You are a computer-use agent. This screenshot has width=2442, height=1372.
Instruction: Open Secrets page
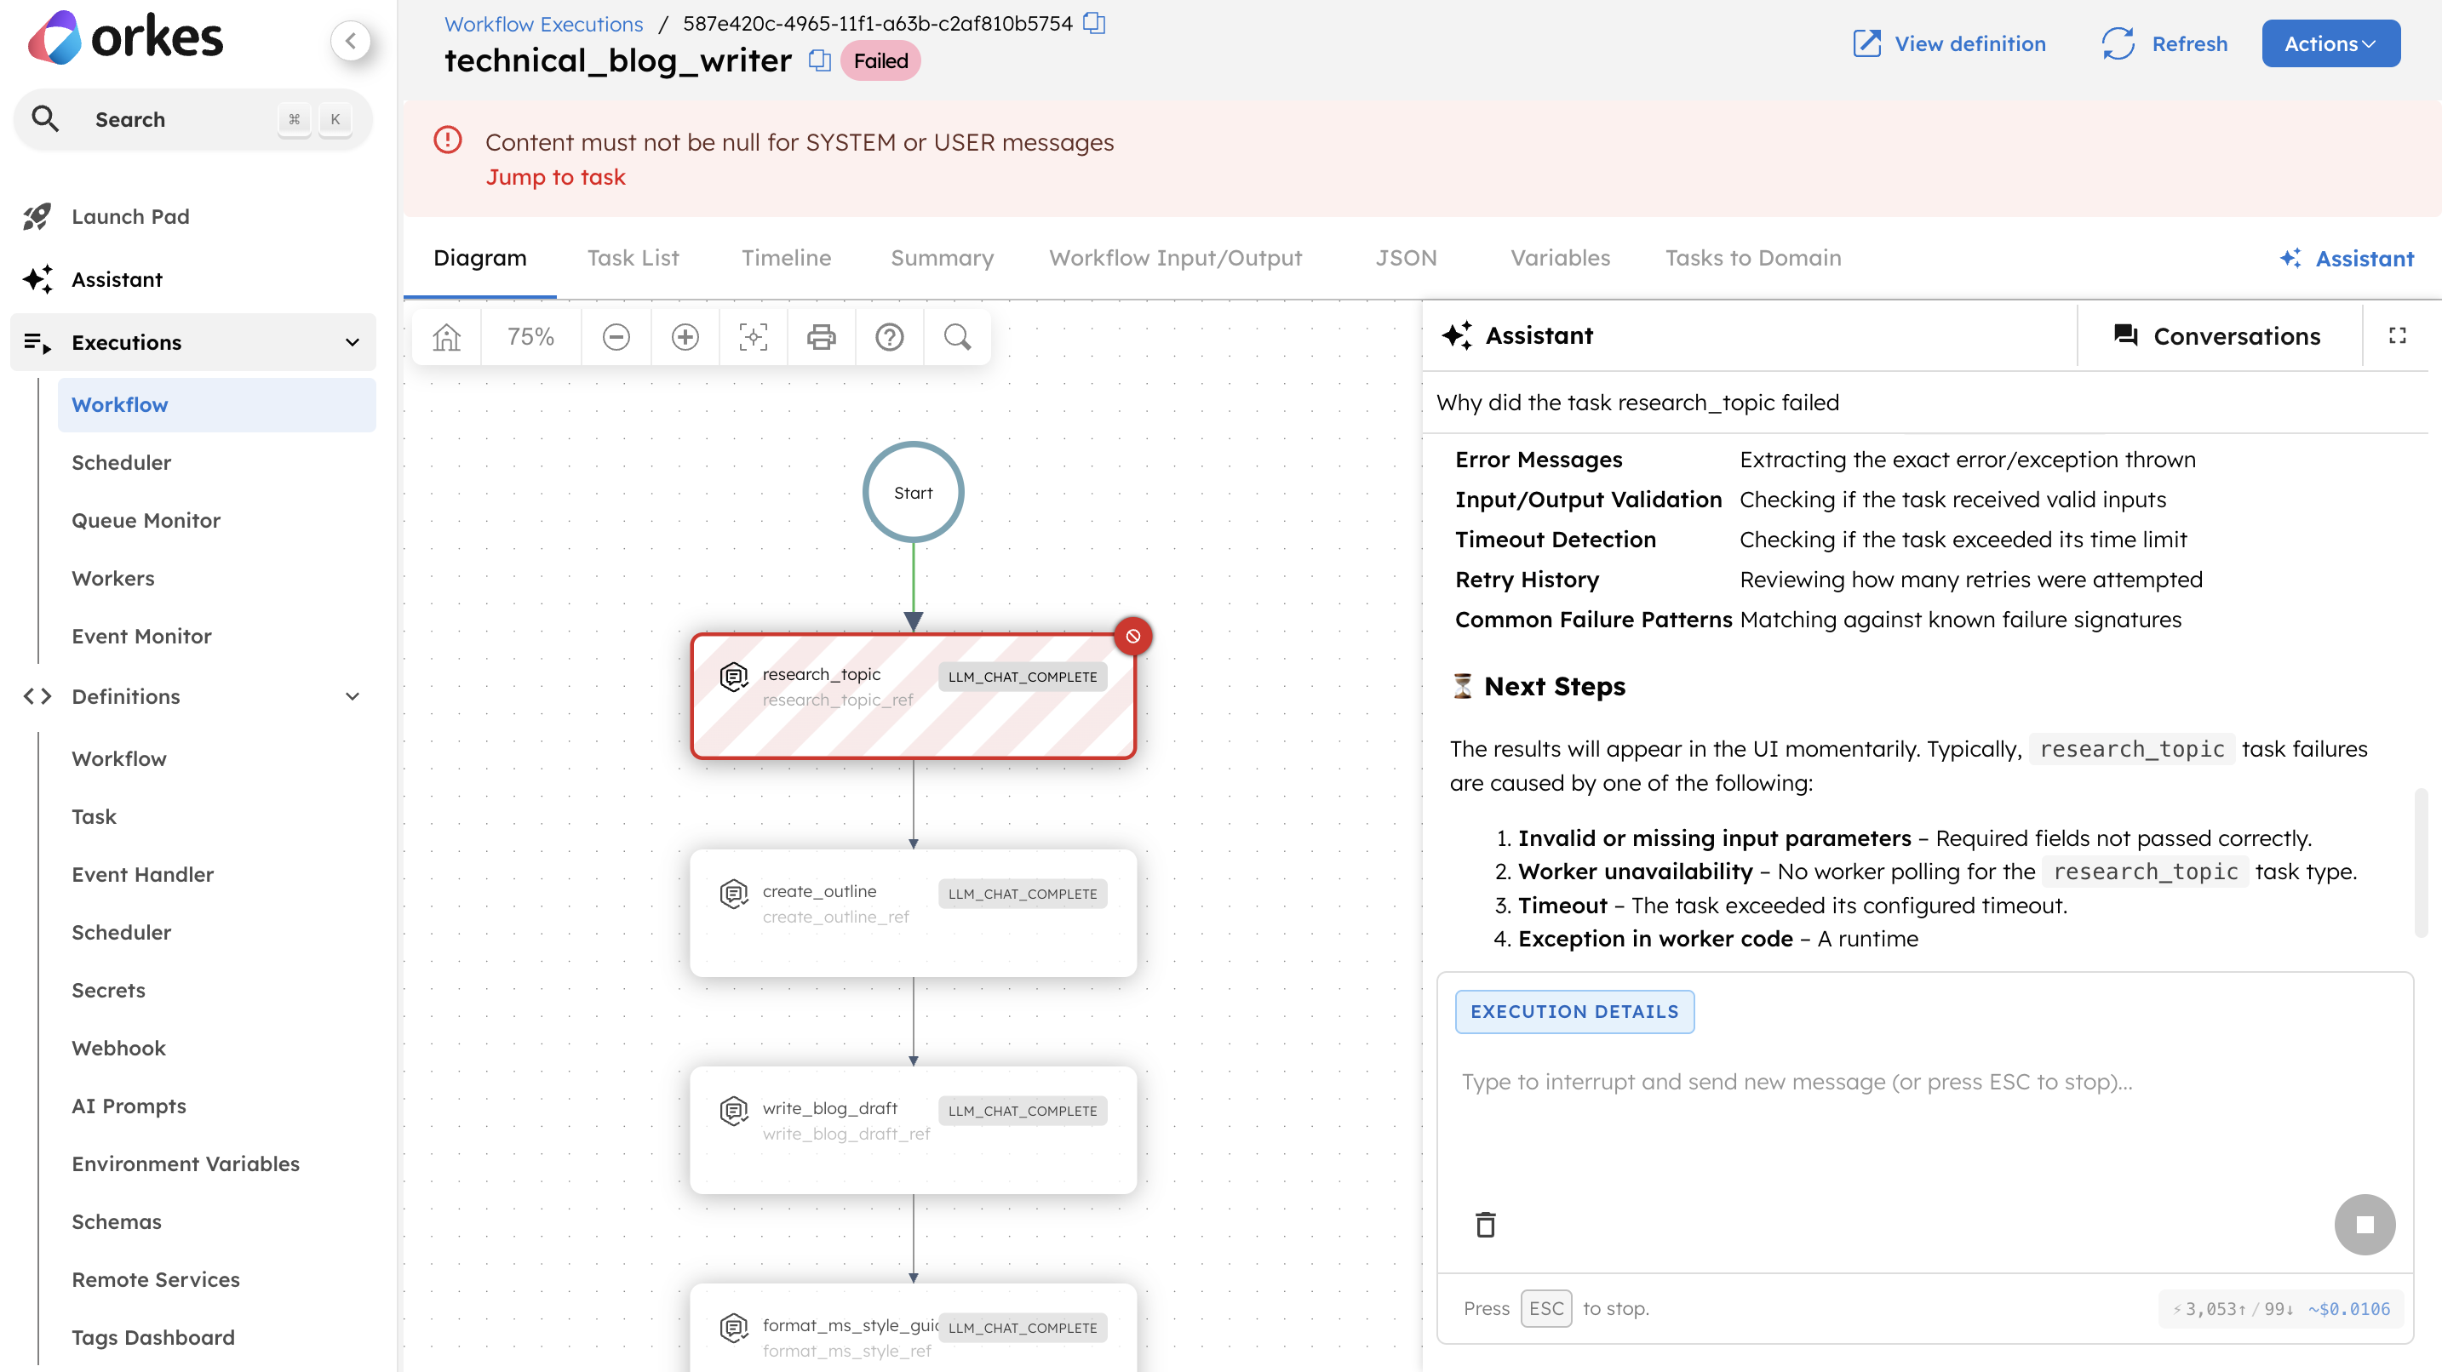pos(108,990)
